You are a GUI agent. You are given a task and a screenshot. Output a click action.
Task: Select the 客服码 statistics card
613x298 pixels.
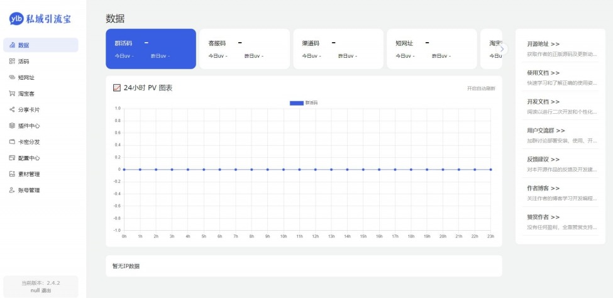pyautogui.click(x=245, y=49)
